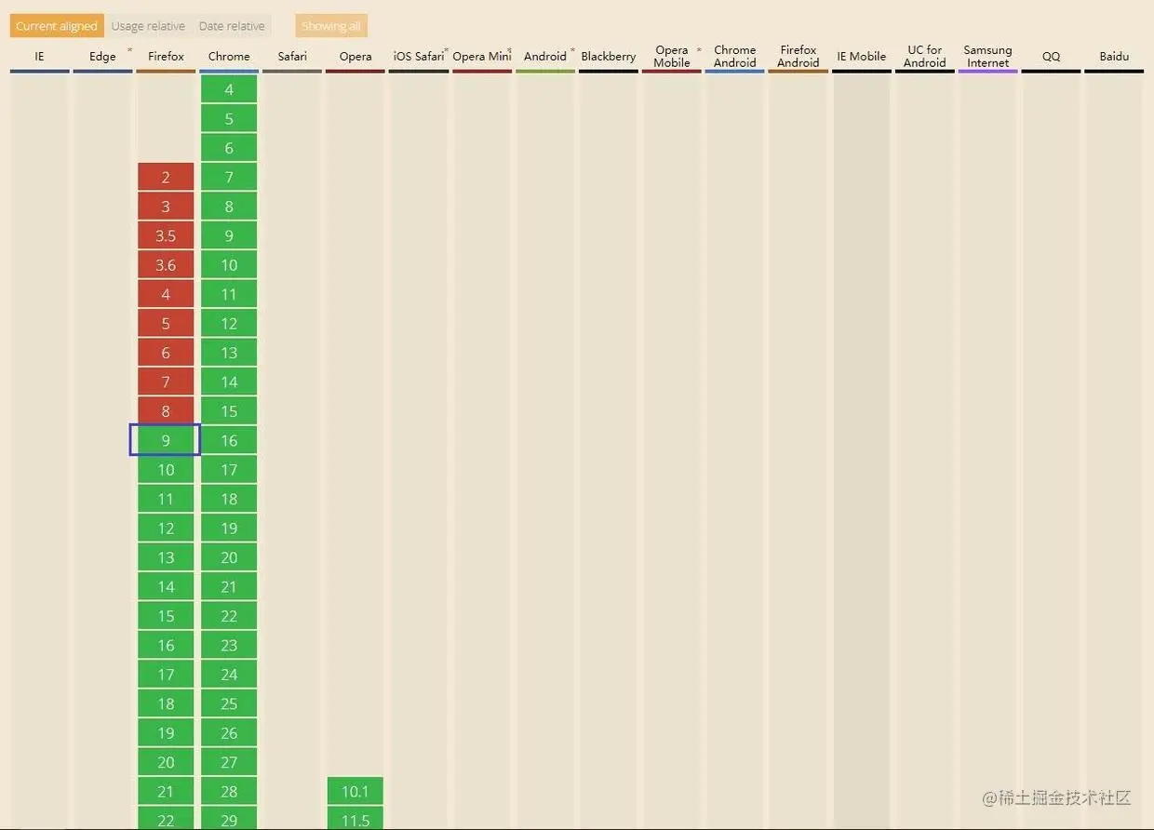The width and height of the screenshot is (1154, 830).
Task: Select Firefox version 18 cell
Action: (x=166, y=703)
